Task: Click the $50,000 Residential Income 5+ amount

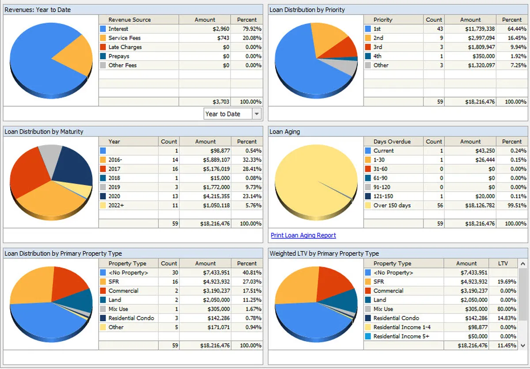Action: (x=466, y=336)
